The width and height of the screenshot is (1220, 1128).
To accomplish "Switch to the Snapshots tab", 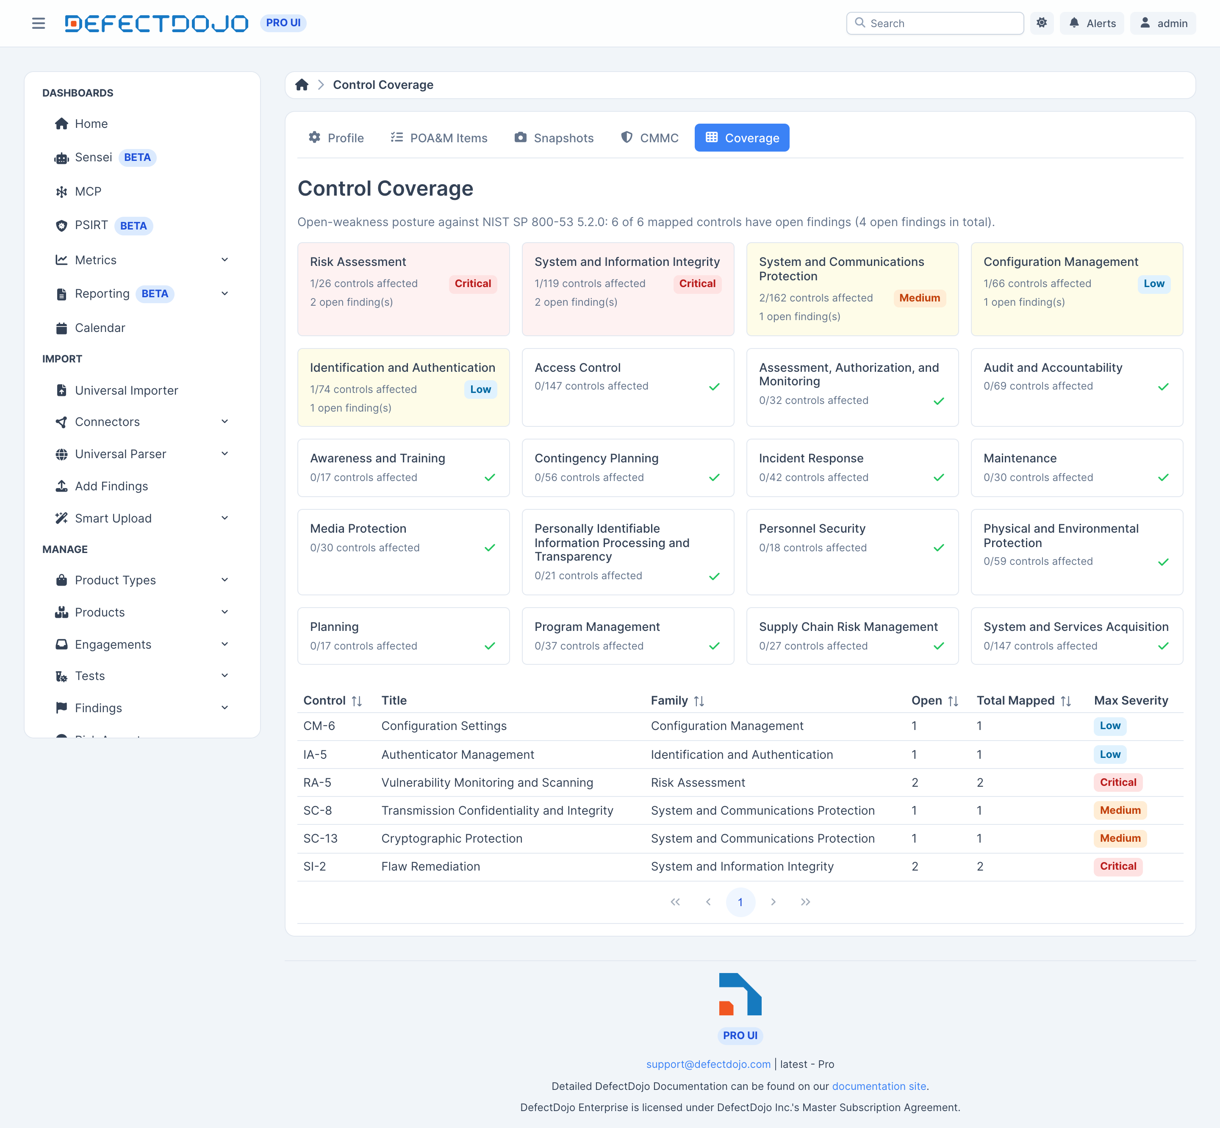I will (554, 138).
